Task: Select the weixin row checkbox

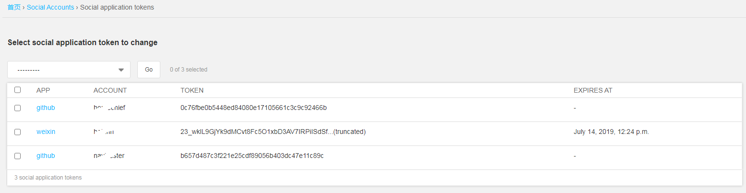Action: [x=18, y=132]
